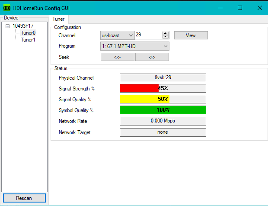Click the Physical Channel value 8vsb:29
The width and height of the screenshot is (268, 206).
pos(163,78)
